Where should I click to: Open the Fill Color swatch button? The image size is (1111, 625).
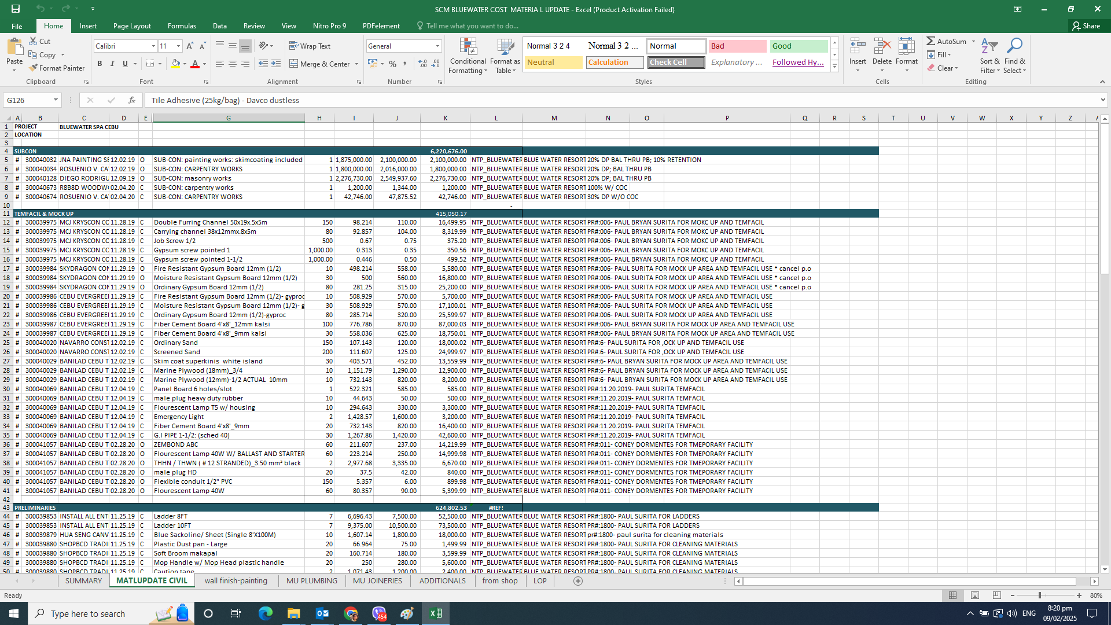175,64
